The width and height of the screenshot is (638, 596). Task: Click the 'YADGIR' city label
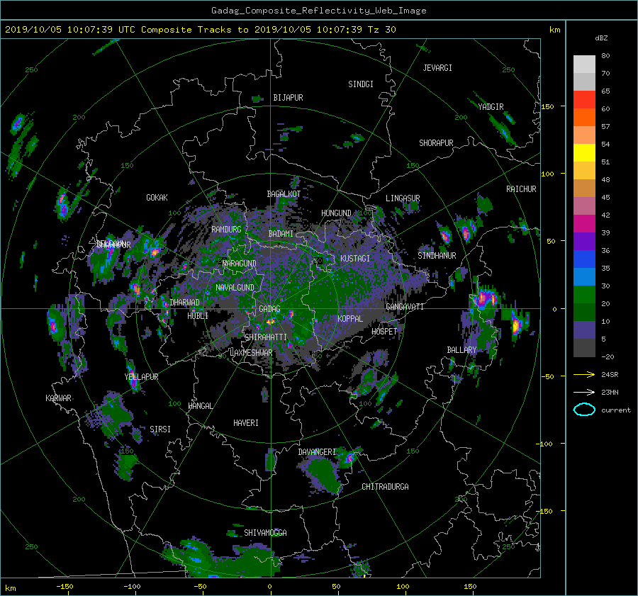pyautogui.click(x=491, y=107)
